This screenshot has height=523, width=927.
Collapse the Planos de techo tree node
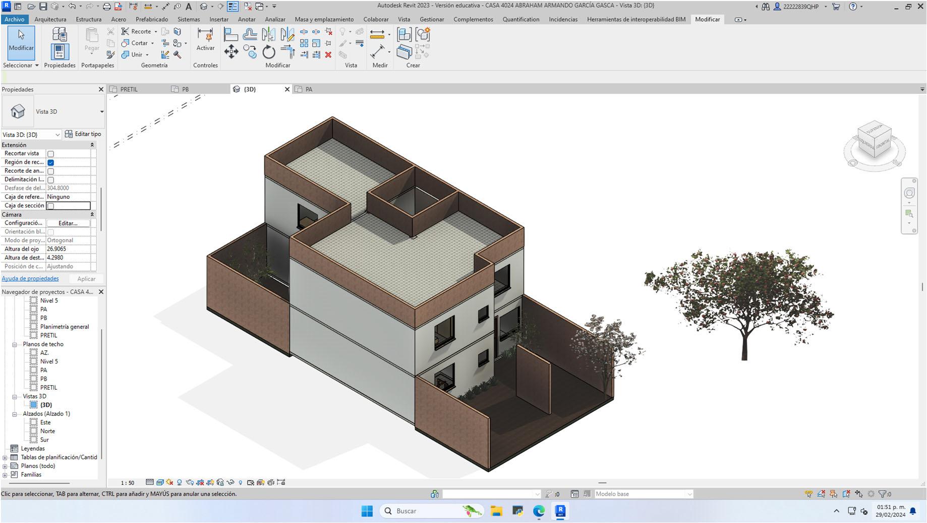coord(15,344)
